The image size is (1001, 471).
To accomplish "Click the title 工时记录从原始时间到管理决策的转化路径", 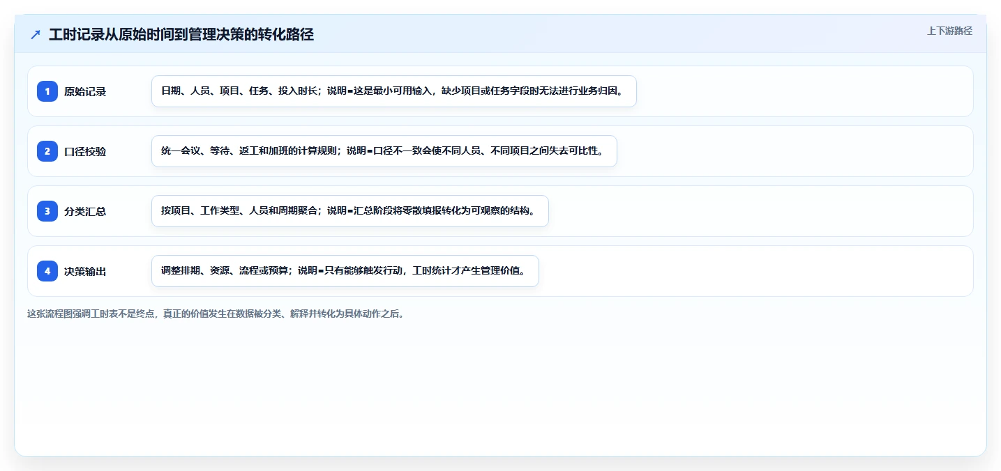I will [181, 35].
